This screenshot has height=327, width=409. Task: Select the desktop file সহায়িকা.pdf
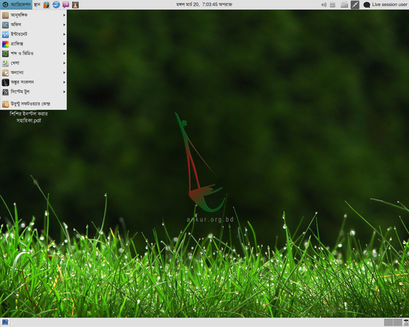coord(29,117)
